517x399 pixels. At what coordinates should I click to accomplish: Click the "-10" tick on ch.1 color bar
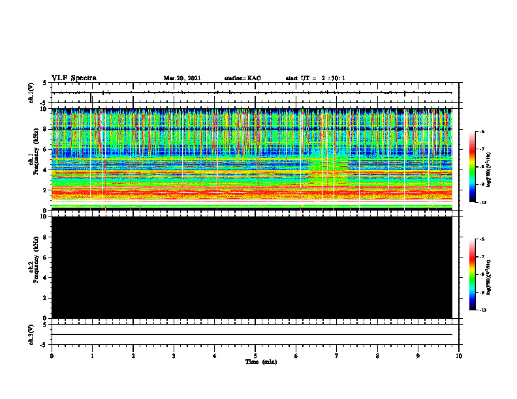click(x=482, y=203)
